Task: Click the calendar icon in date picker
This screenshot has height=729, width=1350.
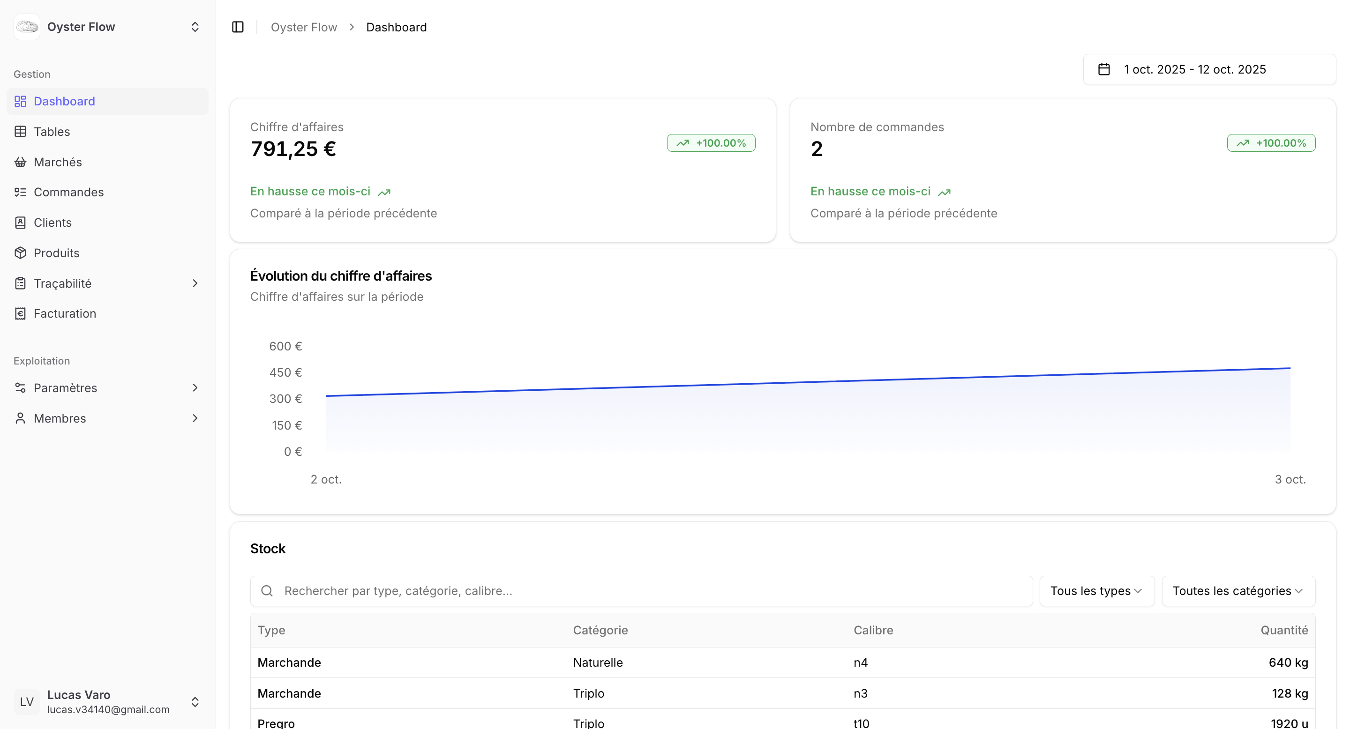Action: [x=1104, y=69]
